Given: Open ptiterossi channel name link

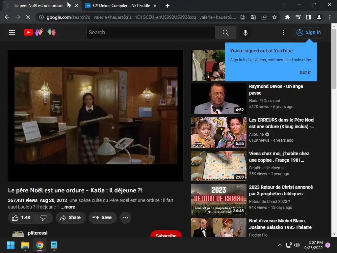Looking at the screenshot, I should pos(38,233).
